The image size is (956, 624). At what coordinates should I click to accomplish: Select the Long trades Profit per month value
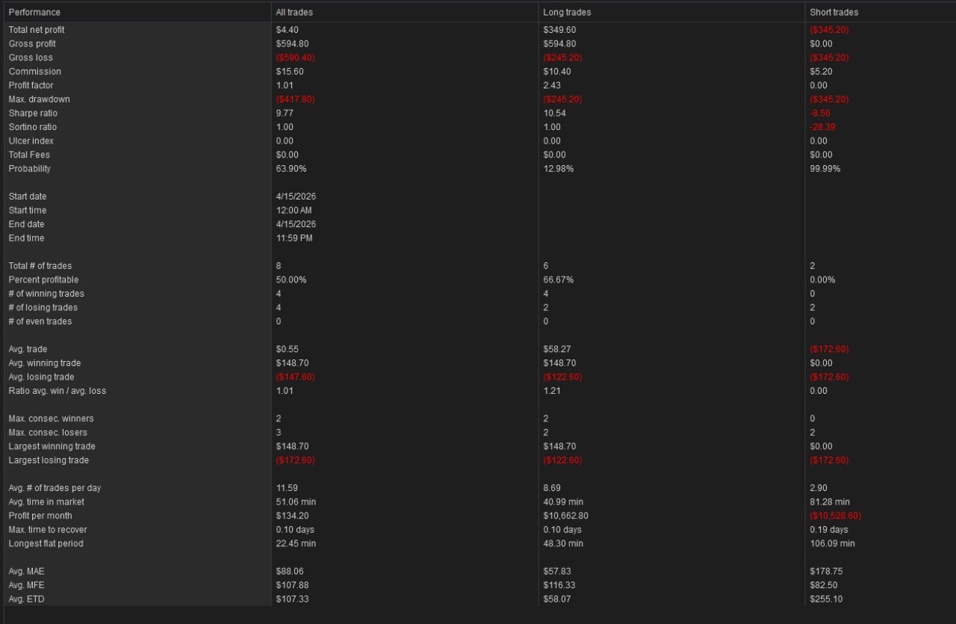pos(570,516)
